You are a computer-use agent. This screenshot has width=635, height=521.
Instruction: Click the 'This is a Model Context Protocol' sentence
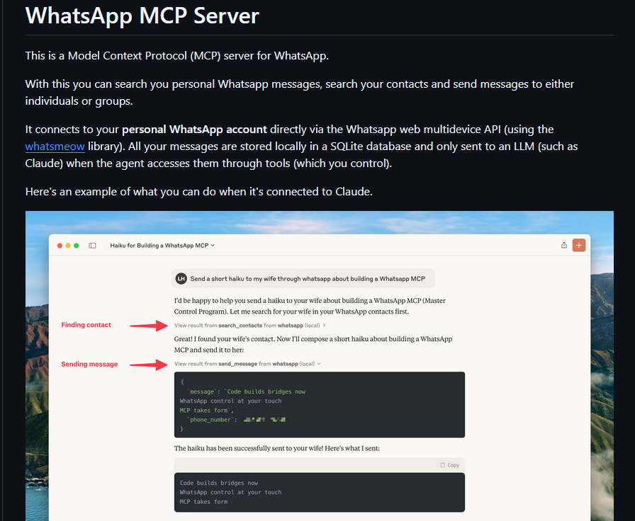177,55
